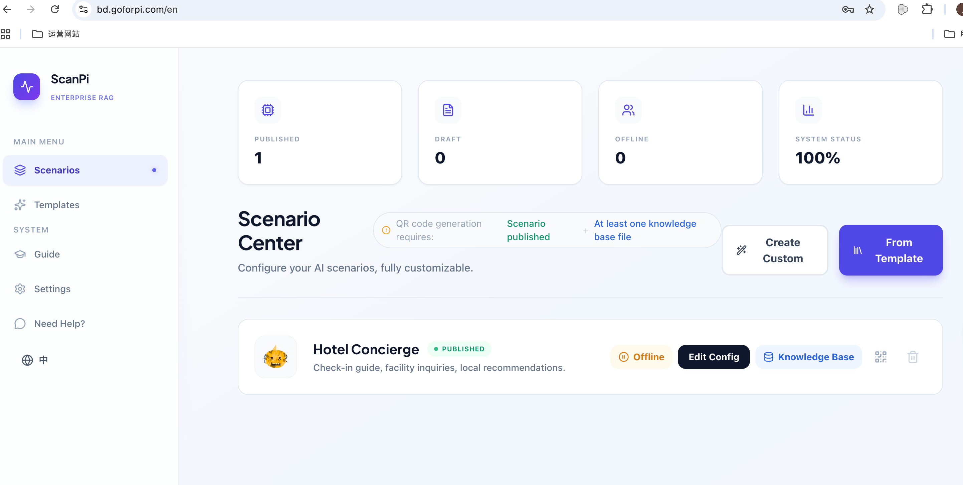Switch language with the 中 icon

coord(43,360)
